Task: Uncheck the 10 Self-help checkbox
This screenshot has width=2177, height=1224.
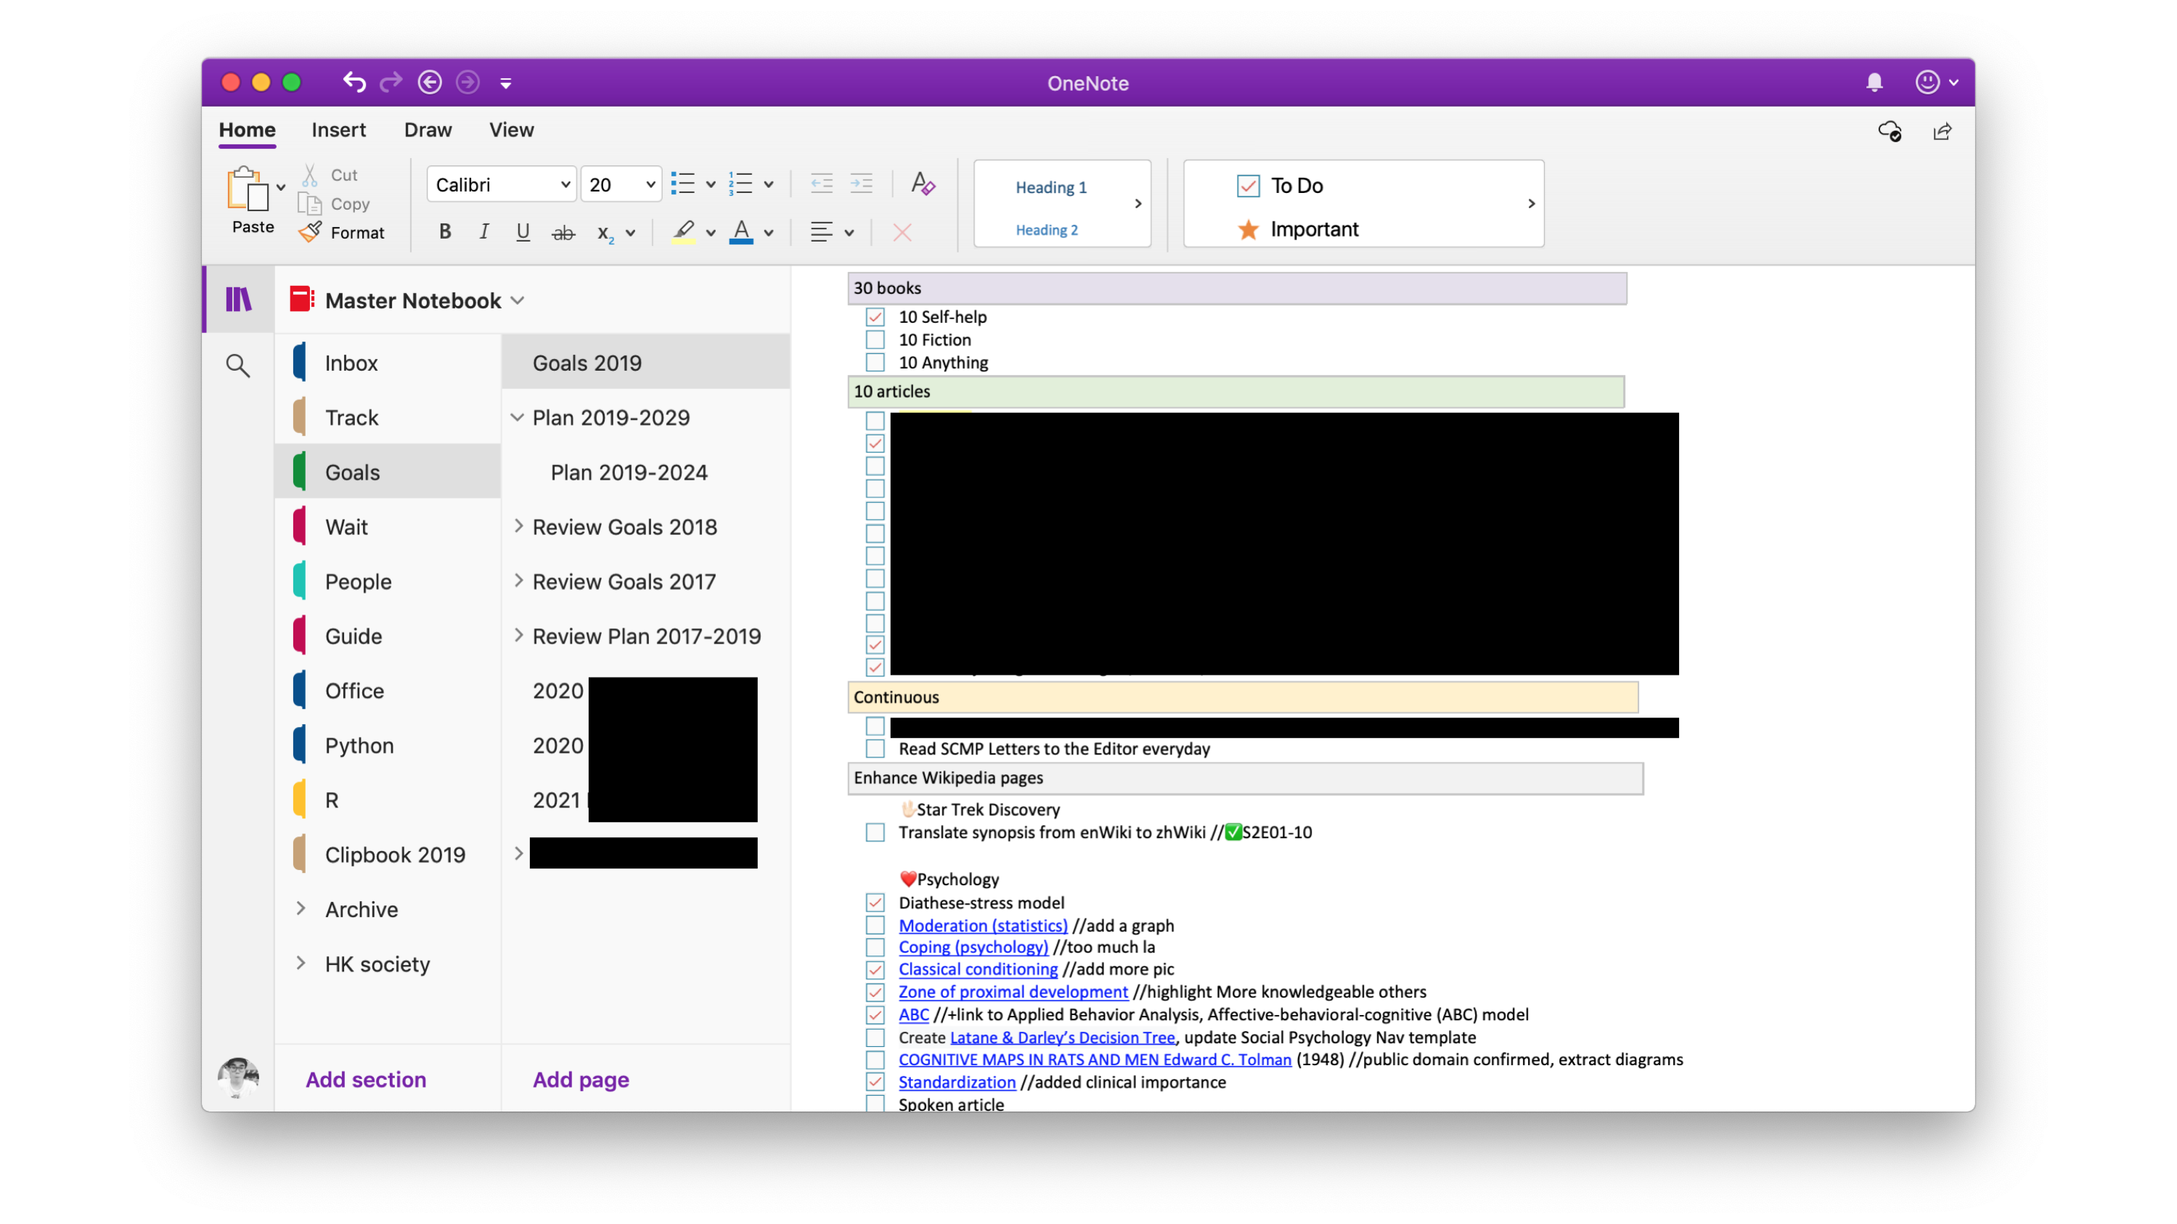Action: (875, 317)
